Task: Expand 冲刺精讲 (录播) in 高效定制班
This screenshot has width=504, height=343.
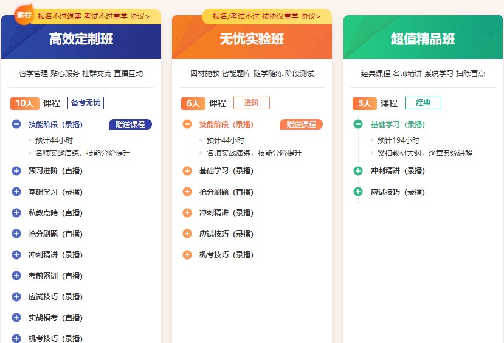Action: pos(16,255)
